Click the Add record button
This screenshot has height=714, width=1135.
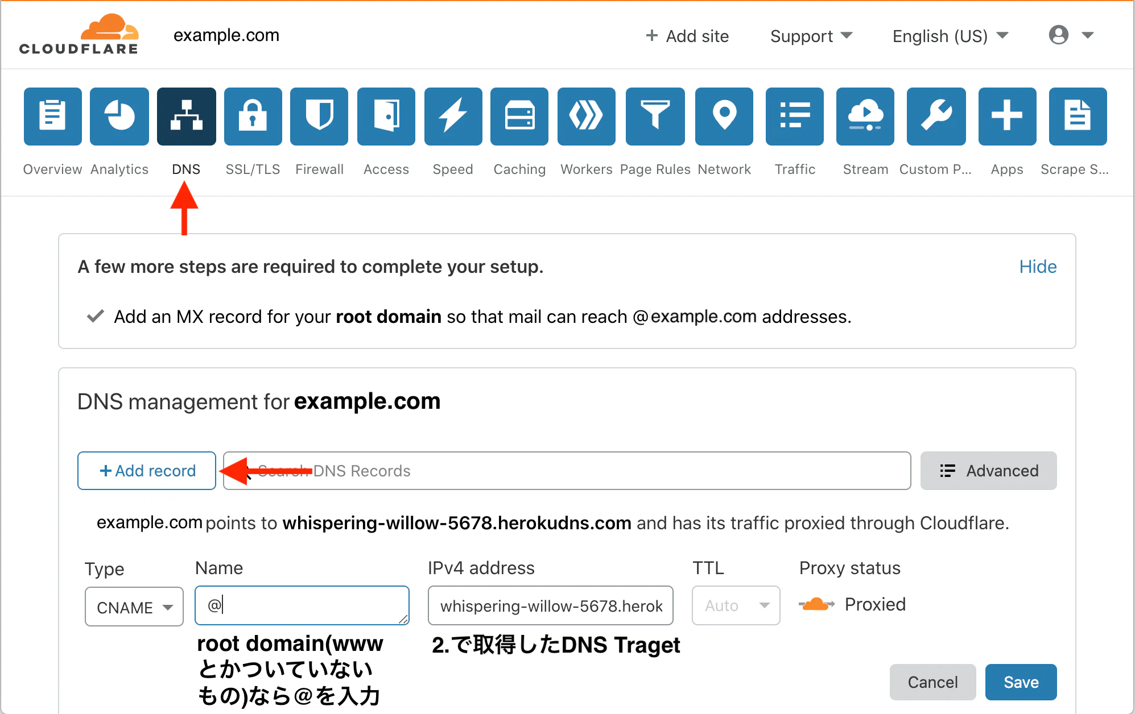(x=147, y=471)
